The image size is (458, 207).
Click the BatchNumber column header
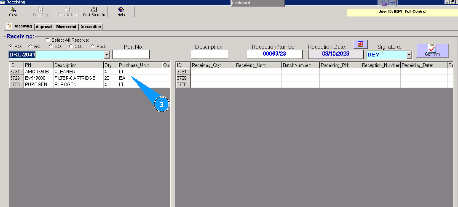(x=300, y=65)
